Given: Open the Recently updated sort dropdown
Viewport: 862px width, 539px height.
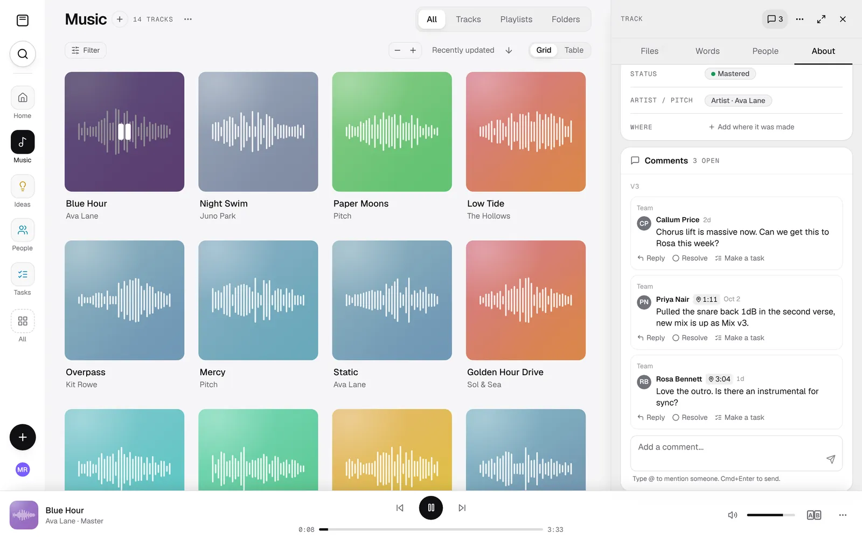Looking at the screenshot, I should pos(463,50).
